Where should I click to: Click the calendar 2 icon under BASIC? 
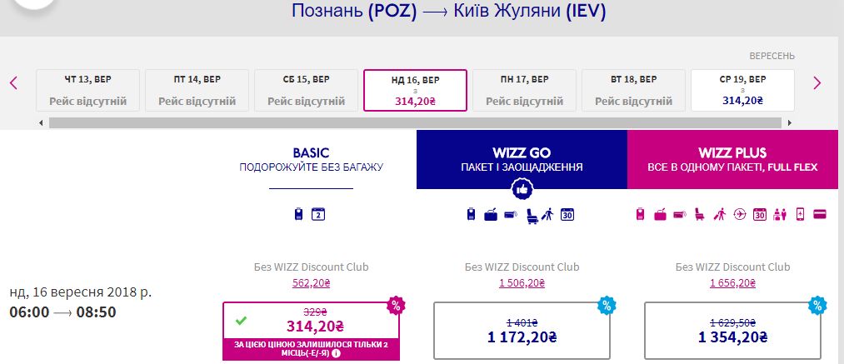(x=317, y=215)
